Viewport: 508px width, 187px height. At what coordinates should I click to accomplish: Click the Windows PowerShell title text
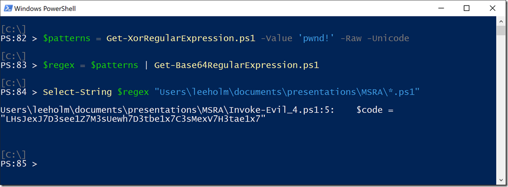(x=44, y=9)
